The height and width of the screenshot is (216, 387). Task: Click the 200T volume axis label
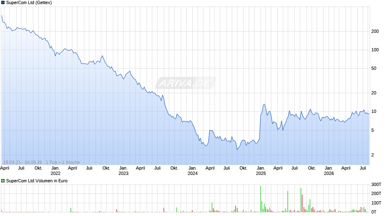[x=376, y=193]
